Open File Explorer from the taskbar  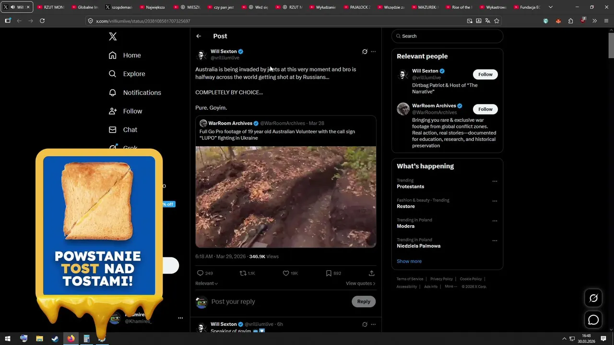39,339
